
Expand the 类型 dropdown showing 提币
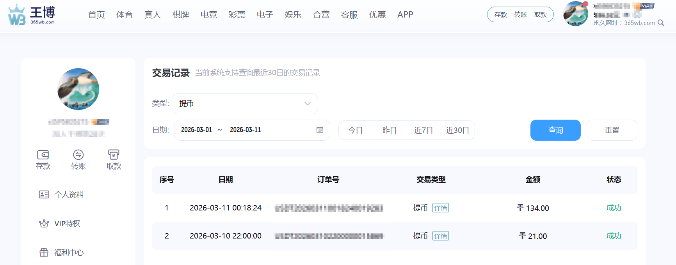click(x=245, y=104)
